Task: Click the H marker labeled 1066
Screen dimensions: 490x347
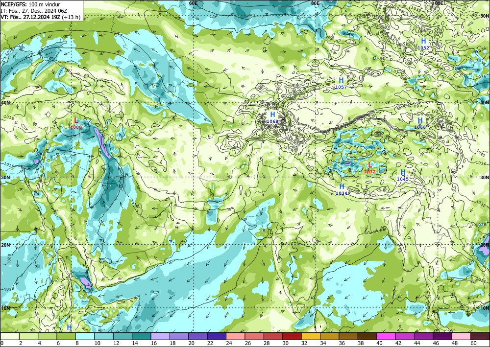Action: click(420, 120)
